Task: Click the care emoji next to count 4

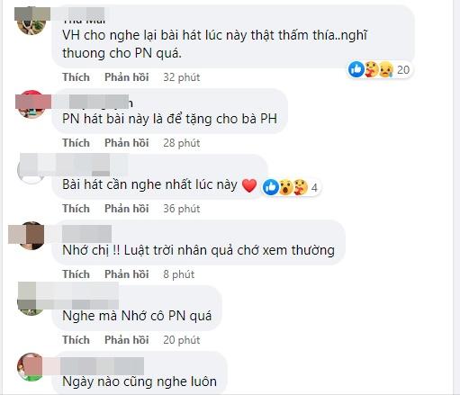Action: pyautogui.click(x=301, y=187)
